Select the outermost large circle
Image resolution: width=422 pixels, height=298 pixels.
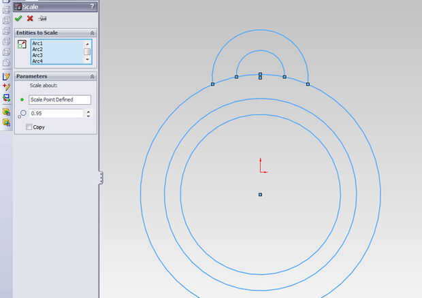tap(140, 194)
